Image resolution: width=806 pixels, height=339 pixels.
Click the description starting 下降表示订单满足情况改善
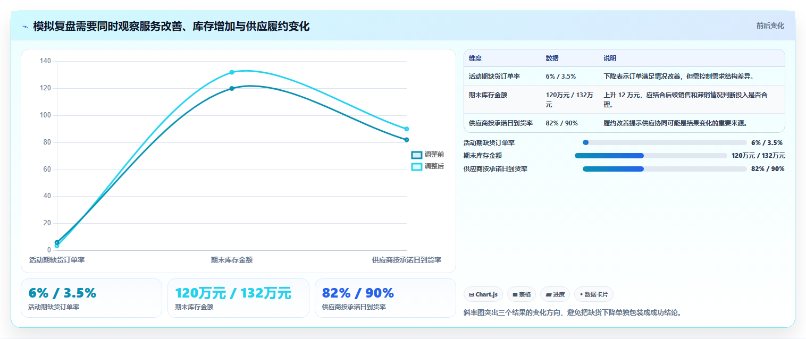coord(678,77)
